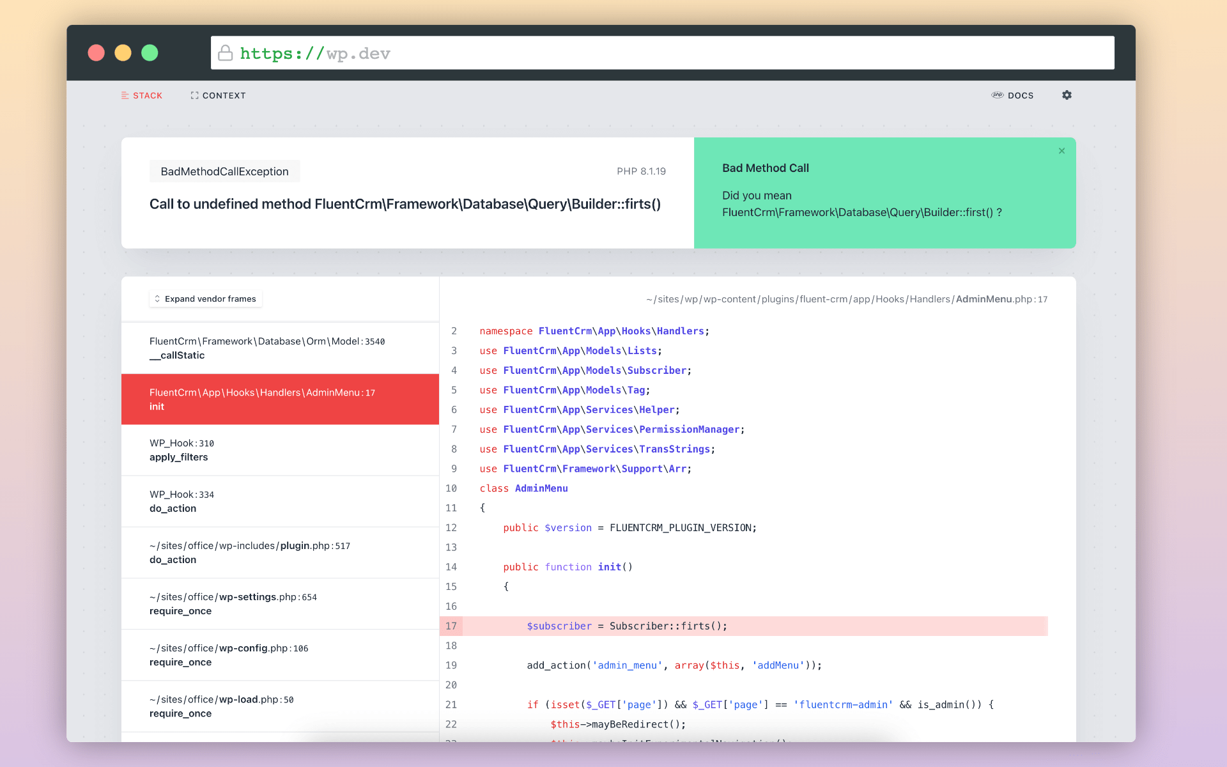Image resolution: width=1227 pixels, height=767 pixels.
Task: Click the context frame icon beside CONTEXT
Action: [194, 95]
